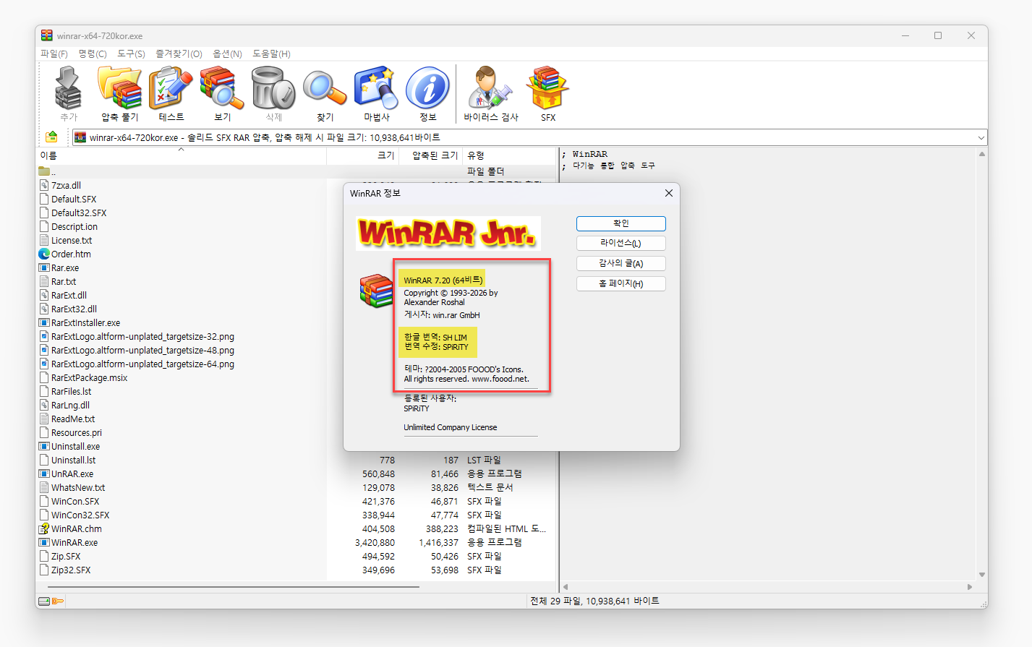Click the WinRAR.chm help file icon
The image size is (1032, 647).
44,528
